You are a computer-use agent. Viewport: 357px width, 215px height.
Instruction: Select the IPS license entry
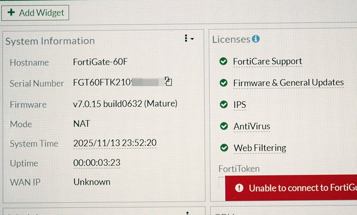(x=240, y=105)
